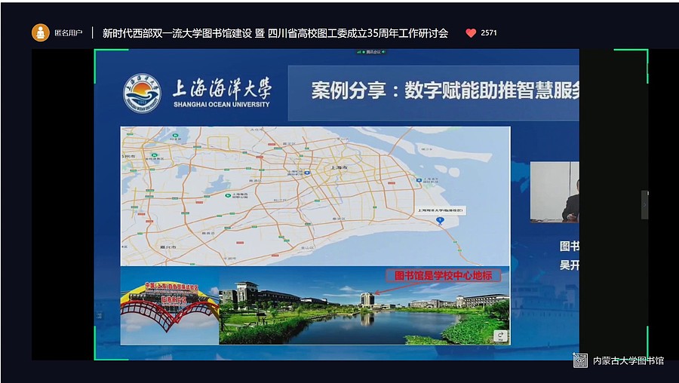Click the red 图书馆是学校中心地标 label

click(x=444, y=276)
